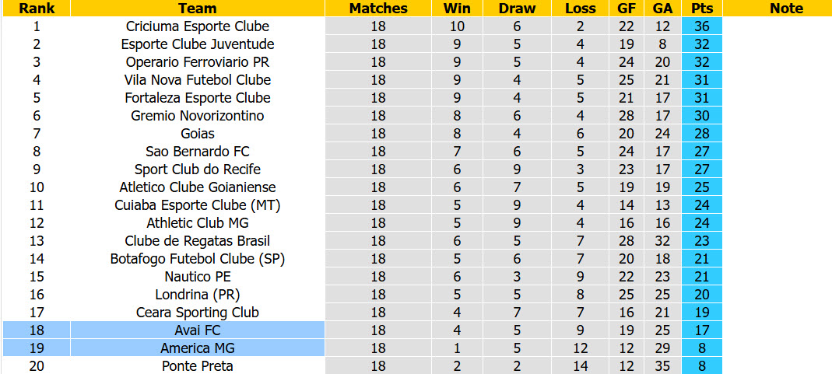The height and width of the screenshot is (374, 832).
Task: Click the Team column header
Action: coord(198,9)
